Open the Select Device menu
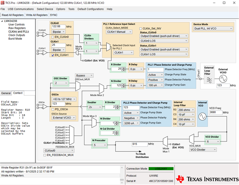The height and width of the screenshot is (185, 239). (45, 9)
